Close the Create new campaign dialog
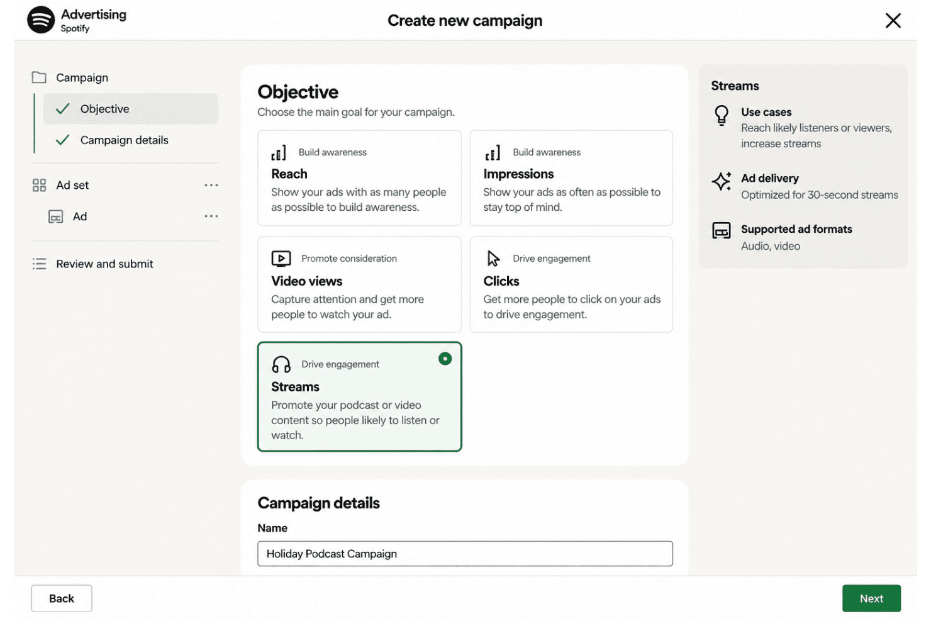This screenshot has height=621, width=931. click(893, 21)
